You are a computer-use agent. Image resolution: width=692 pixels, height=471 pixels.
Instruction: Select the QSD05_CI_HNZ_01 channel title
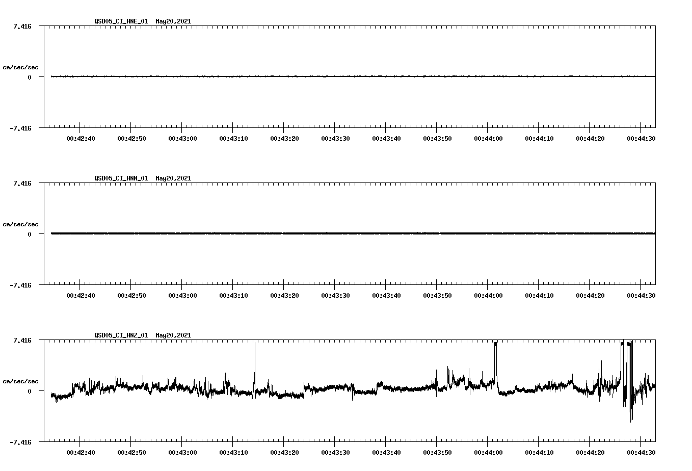[121, 335]
